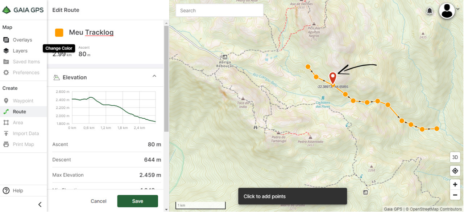Click the Search field on map

tap(219, 11)
